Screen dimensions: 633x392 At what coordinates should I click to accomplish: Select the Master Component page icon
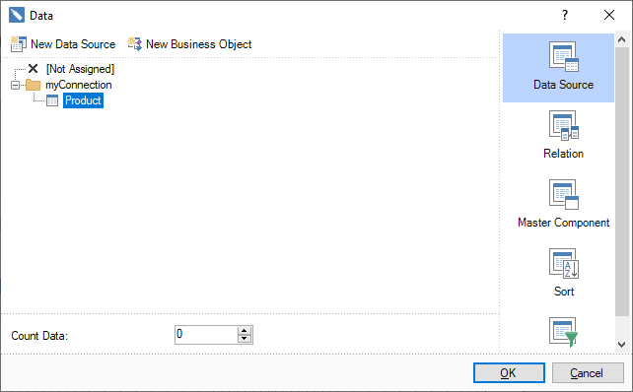(564, 194)
